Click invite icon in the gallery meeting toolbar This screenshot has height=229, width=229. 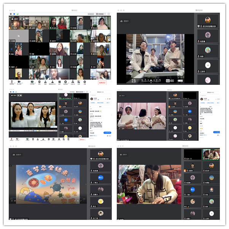(46, 82)
